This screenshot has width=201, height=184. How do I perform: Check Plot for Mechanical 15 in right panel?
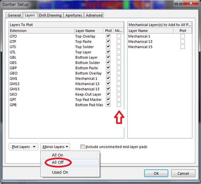click(x=183, y=47)
